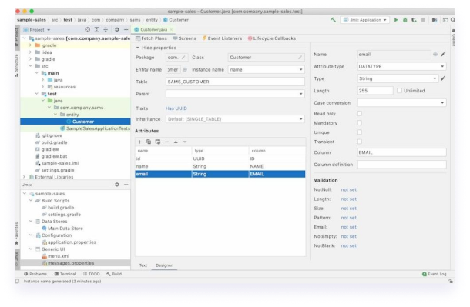This screenshot has height=307, width=470.
Task: Run the Jmix Application with the green play icon
Action: (x=396, y=20)
